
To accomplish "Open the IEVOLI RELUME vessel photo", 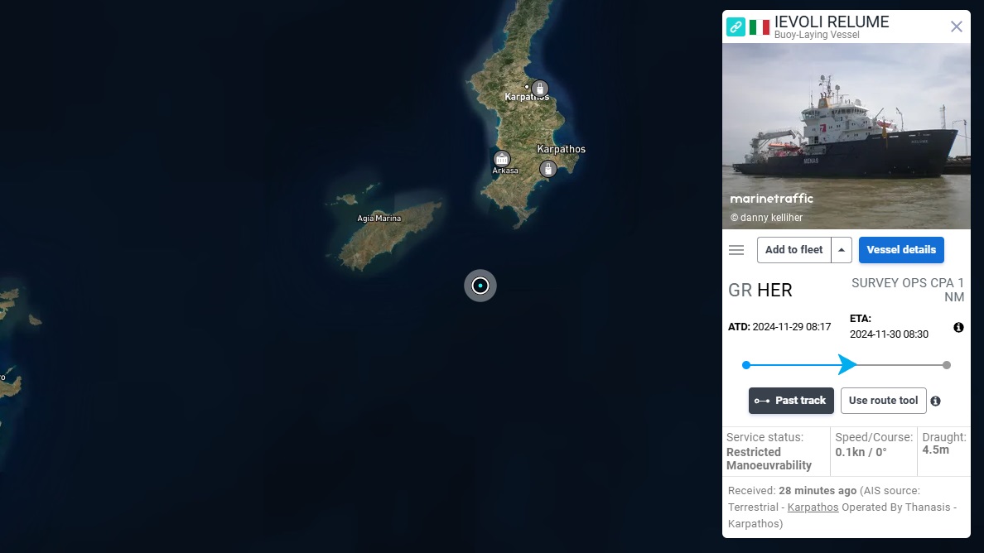I will click(x=846, y=136).
